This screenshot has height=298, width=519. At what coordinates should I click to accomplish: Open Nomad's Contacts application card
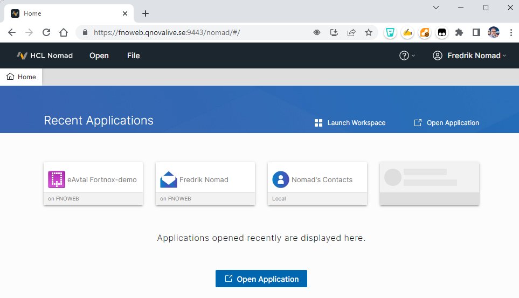tap(317, 184)
